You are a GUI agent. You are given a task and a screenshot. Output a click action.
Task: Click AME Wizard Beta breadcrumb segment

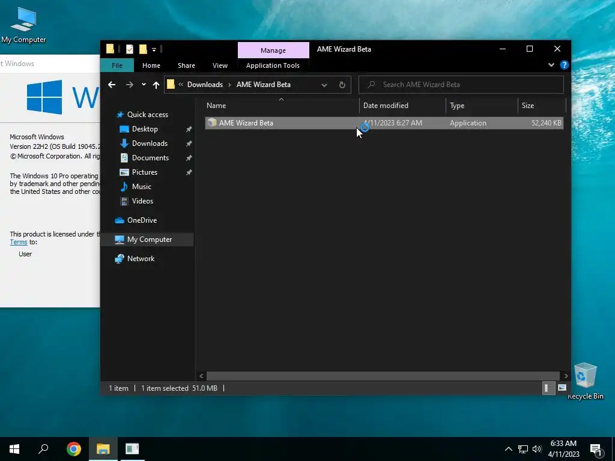point(264,85)
